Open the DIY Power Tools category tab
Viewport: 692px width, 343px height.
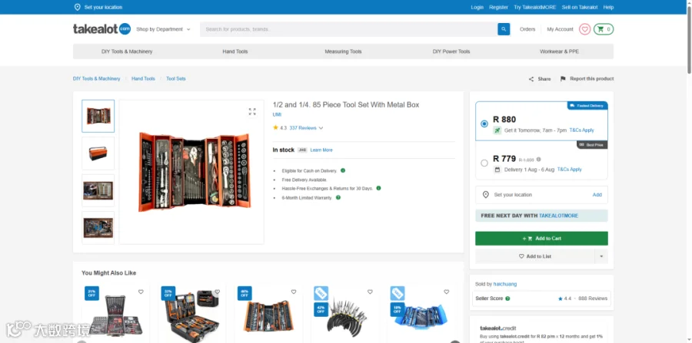tap(451, 51)
